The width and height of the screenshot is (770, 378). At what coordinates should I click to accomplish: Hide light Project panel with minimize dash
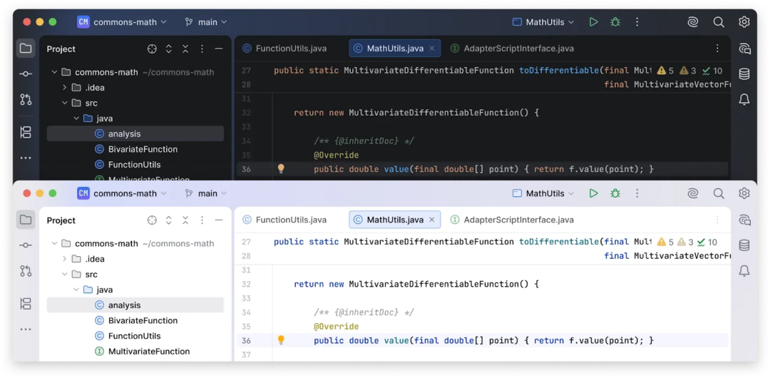tap(219, 220)
